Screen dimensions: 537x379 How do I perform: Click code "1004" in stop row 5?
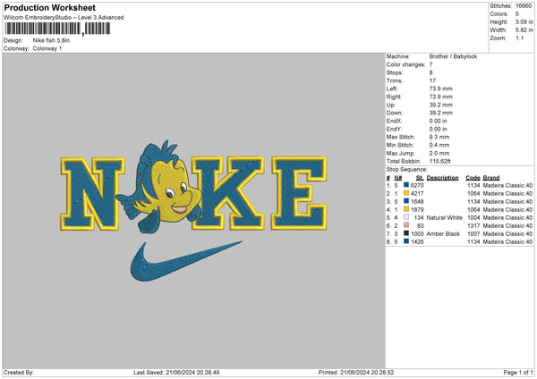pos(473,217)
